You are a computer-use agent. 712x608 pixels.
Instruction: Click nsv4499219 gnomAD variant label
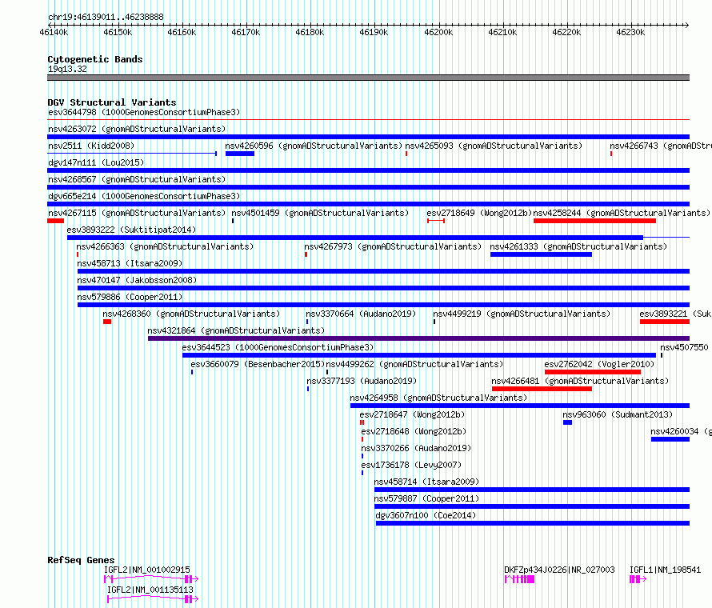tap(522, 314)
